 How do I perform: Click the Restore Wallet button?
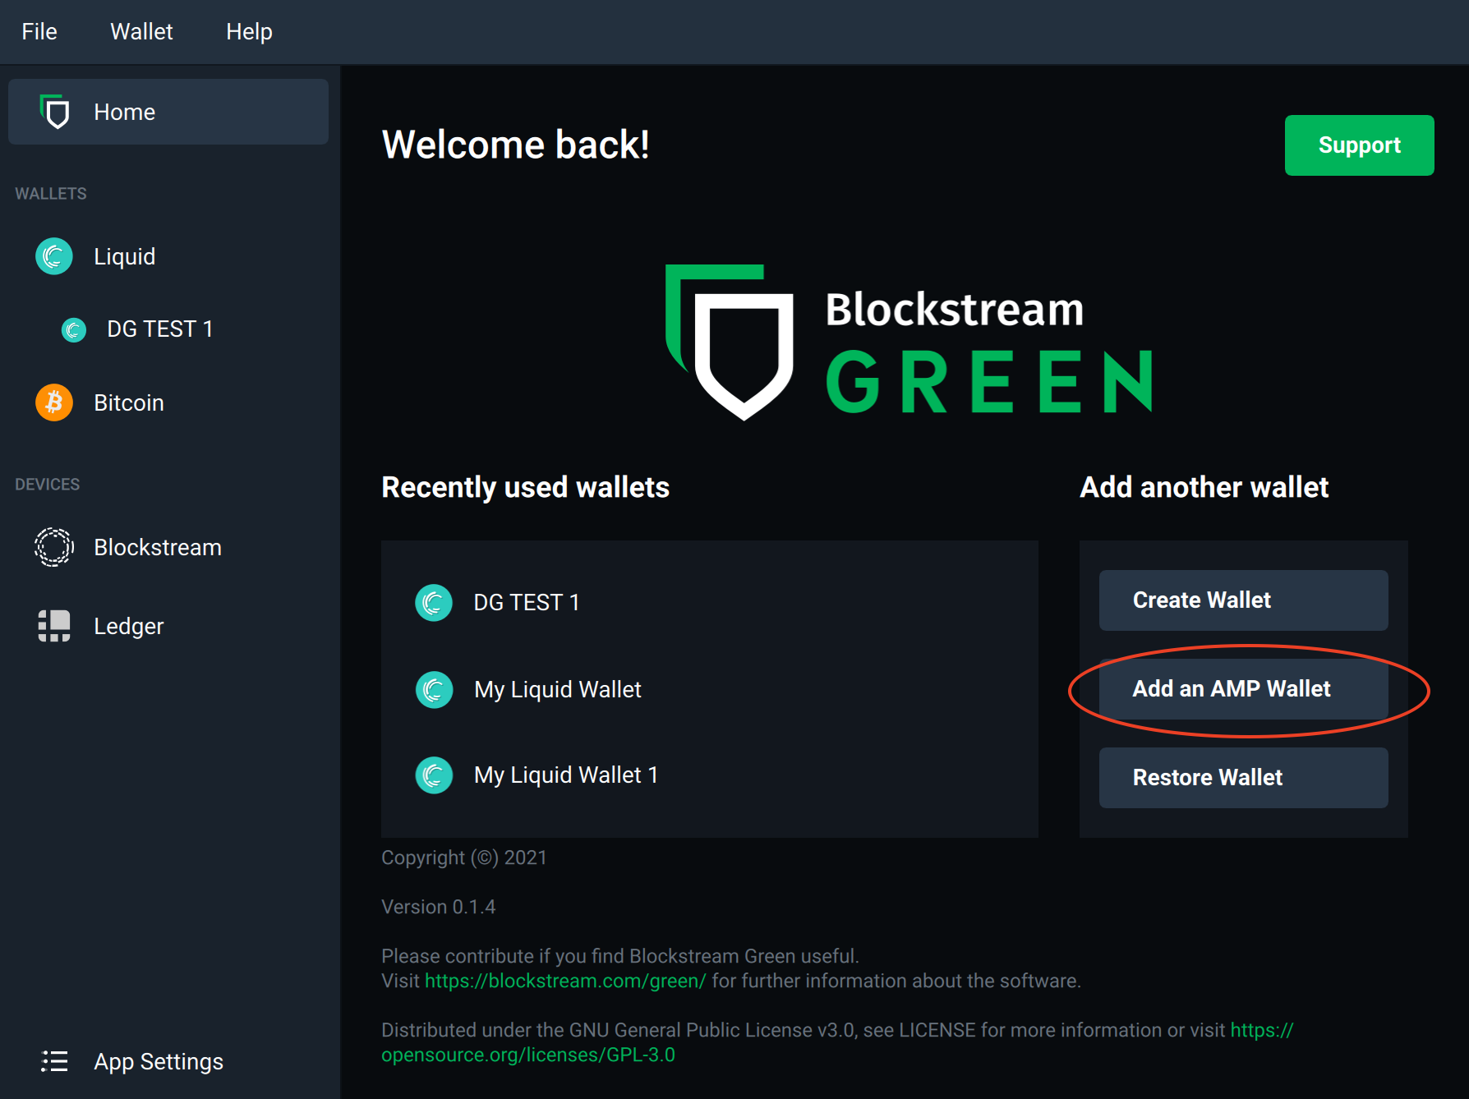point(1243,778)
